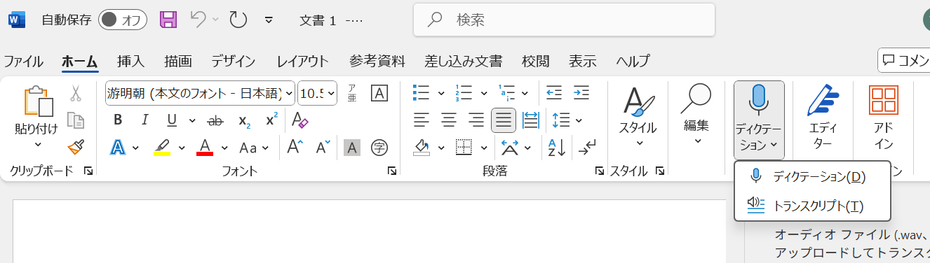
Task: Choose トランスクリプト(T) from dropdown menu
Action: click(x=812, y=205)
